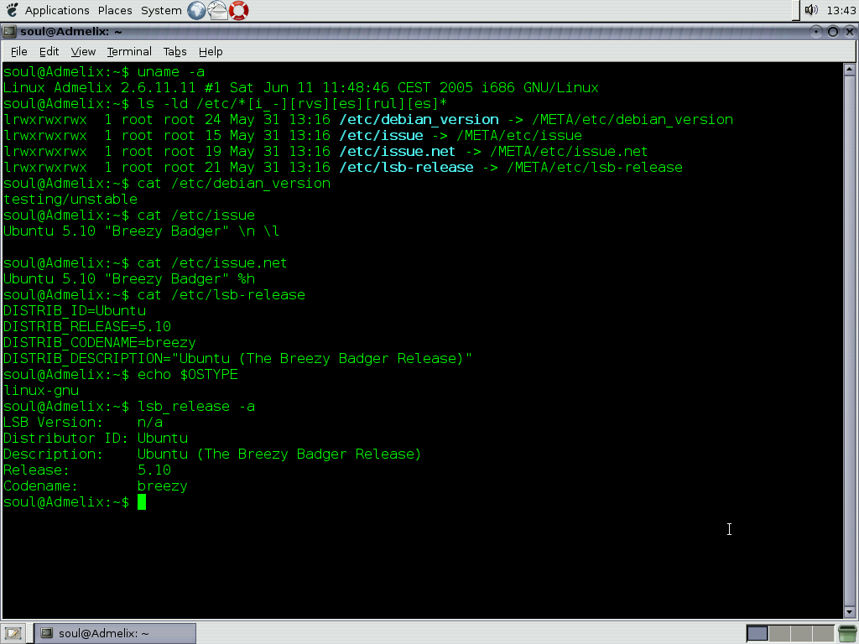
Task: Click the "DISTRIB_CODENAME=breezy" line
Action: (x=100, y=342)
